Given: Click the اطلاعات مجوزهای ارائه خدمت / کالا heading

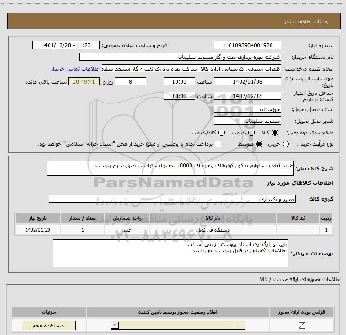Looking at the screenshot, I should pyautogui.click(x=300, y=279).
